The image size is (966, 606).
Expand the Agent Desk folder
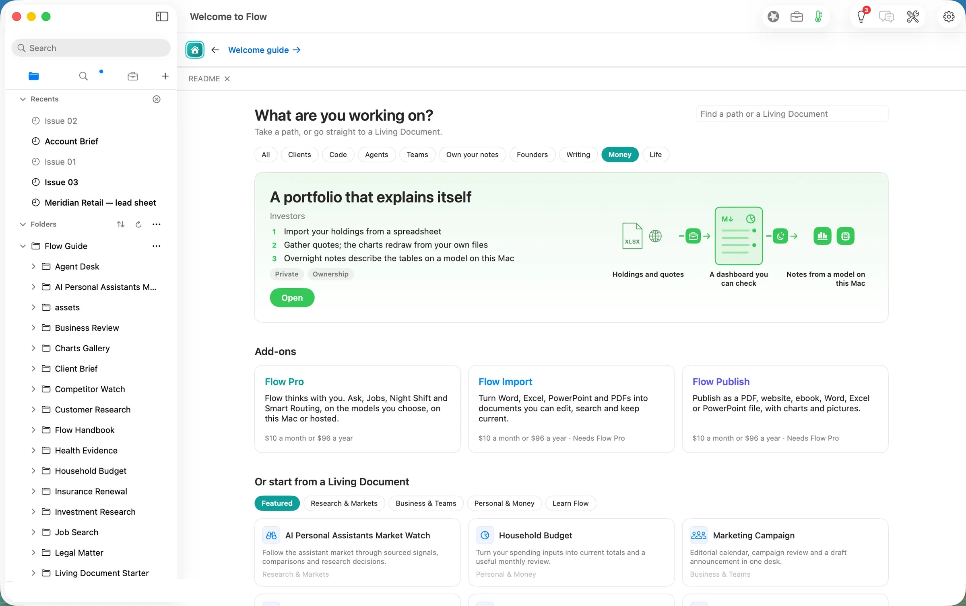pyautogui.click(x=33, y=266)
